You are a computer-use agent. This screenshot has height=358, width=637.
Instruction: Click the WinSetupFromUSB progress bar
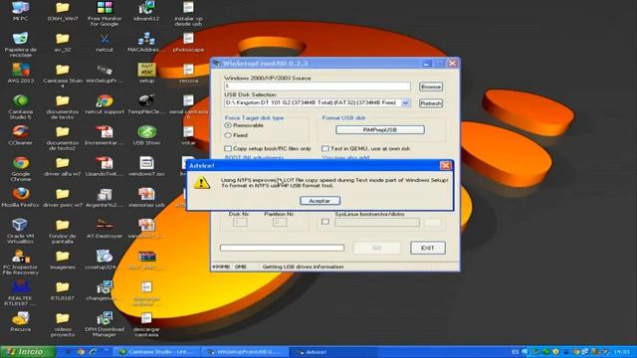point(282,248)
